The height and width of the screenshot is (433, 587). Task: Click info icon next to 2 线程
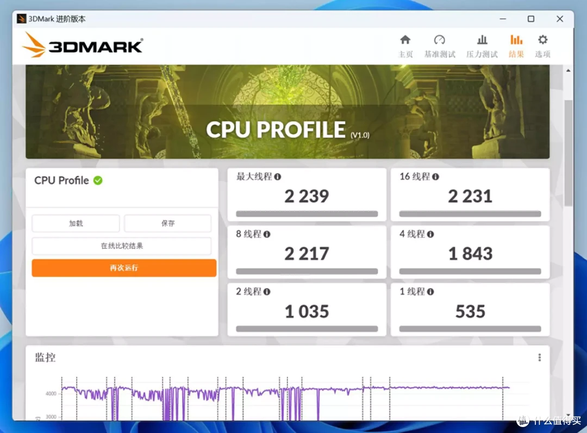[266, 292]
